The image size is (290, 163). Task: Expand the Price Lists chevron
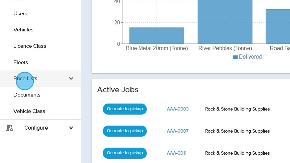coord(71,79)
